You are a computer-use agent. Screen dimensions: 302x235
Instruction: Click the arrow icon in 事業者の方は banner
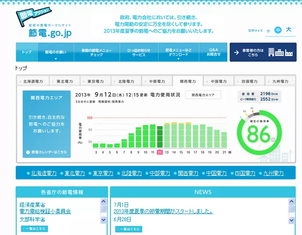[x=236, y=52]
